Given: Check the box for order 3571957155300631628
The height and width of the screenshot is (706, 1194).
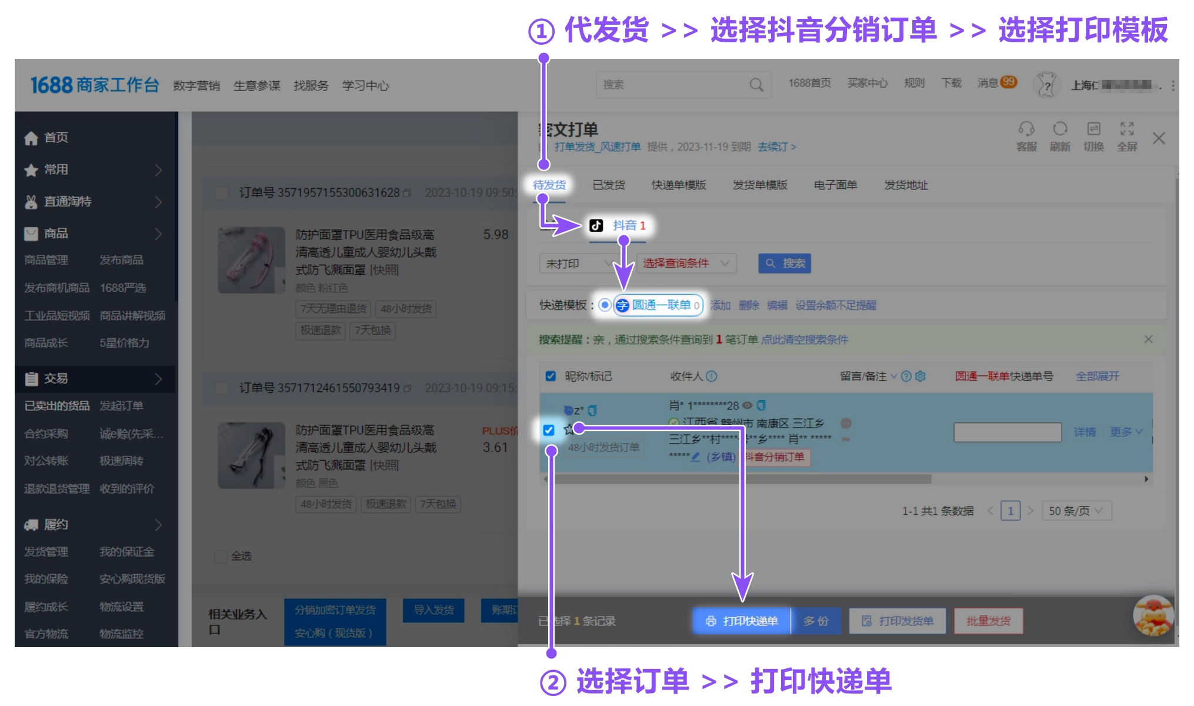Looking at the screenshot, I should tap(222, 193).
